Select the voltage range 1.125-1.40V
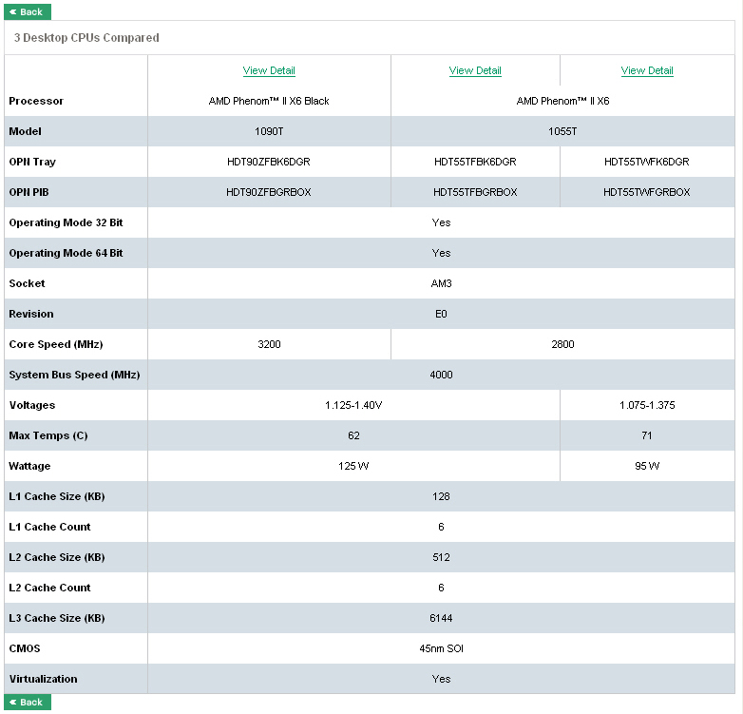This screenshot has width=743, height=714. pyautogui.click(x=353, y=405)
